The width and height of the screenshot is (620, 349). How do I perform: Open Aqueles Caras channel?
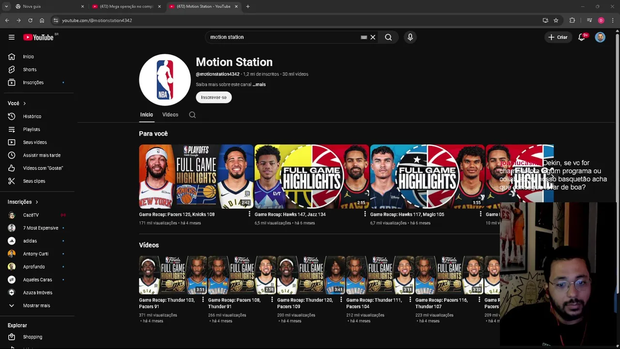[37, 280]
